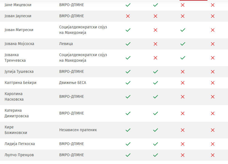Click the name Јован Митрески
The height and width of the screenshot is (164, 228).
pos(19,30)
